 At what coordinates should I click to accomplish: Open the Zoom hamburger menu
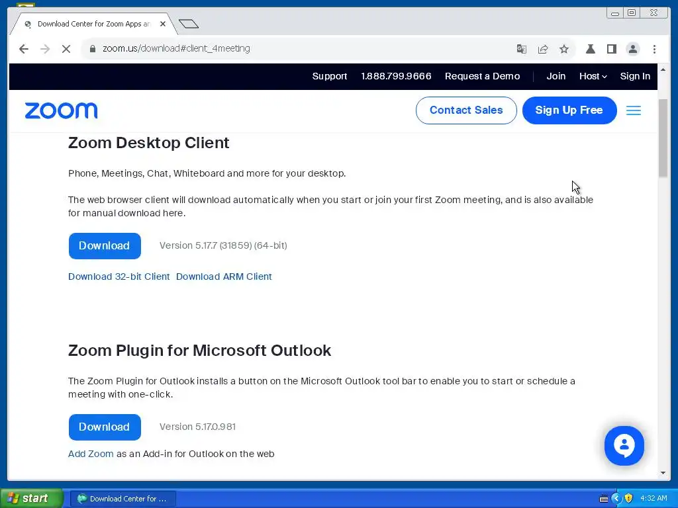tap(634, 110)
